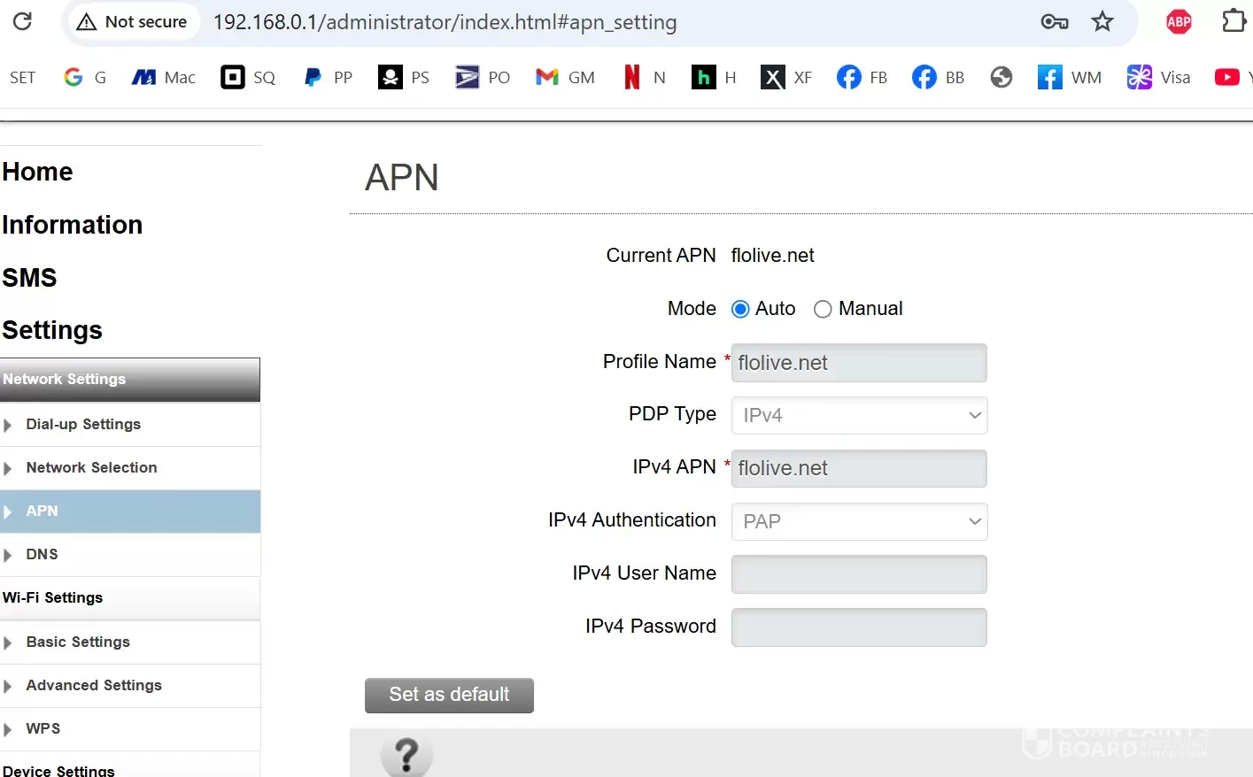This screenshot has height=777, width=1253.
Task: Open the PayPal bookmark icon
Action: coord(313,78)
